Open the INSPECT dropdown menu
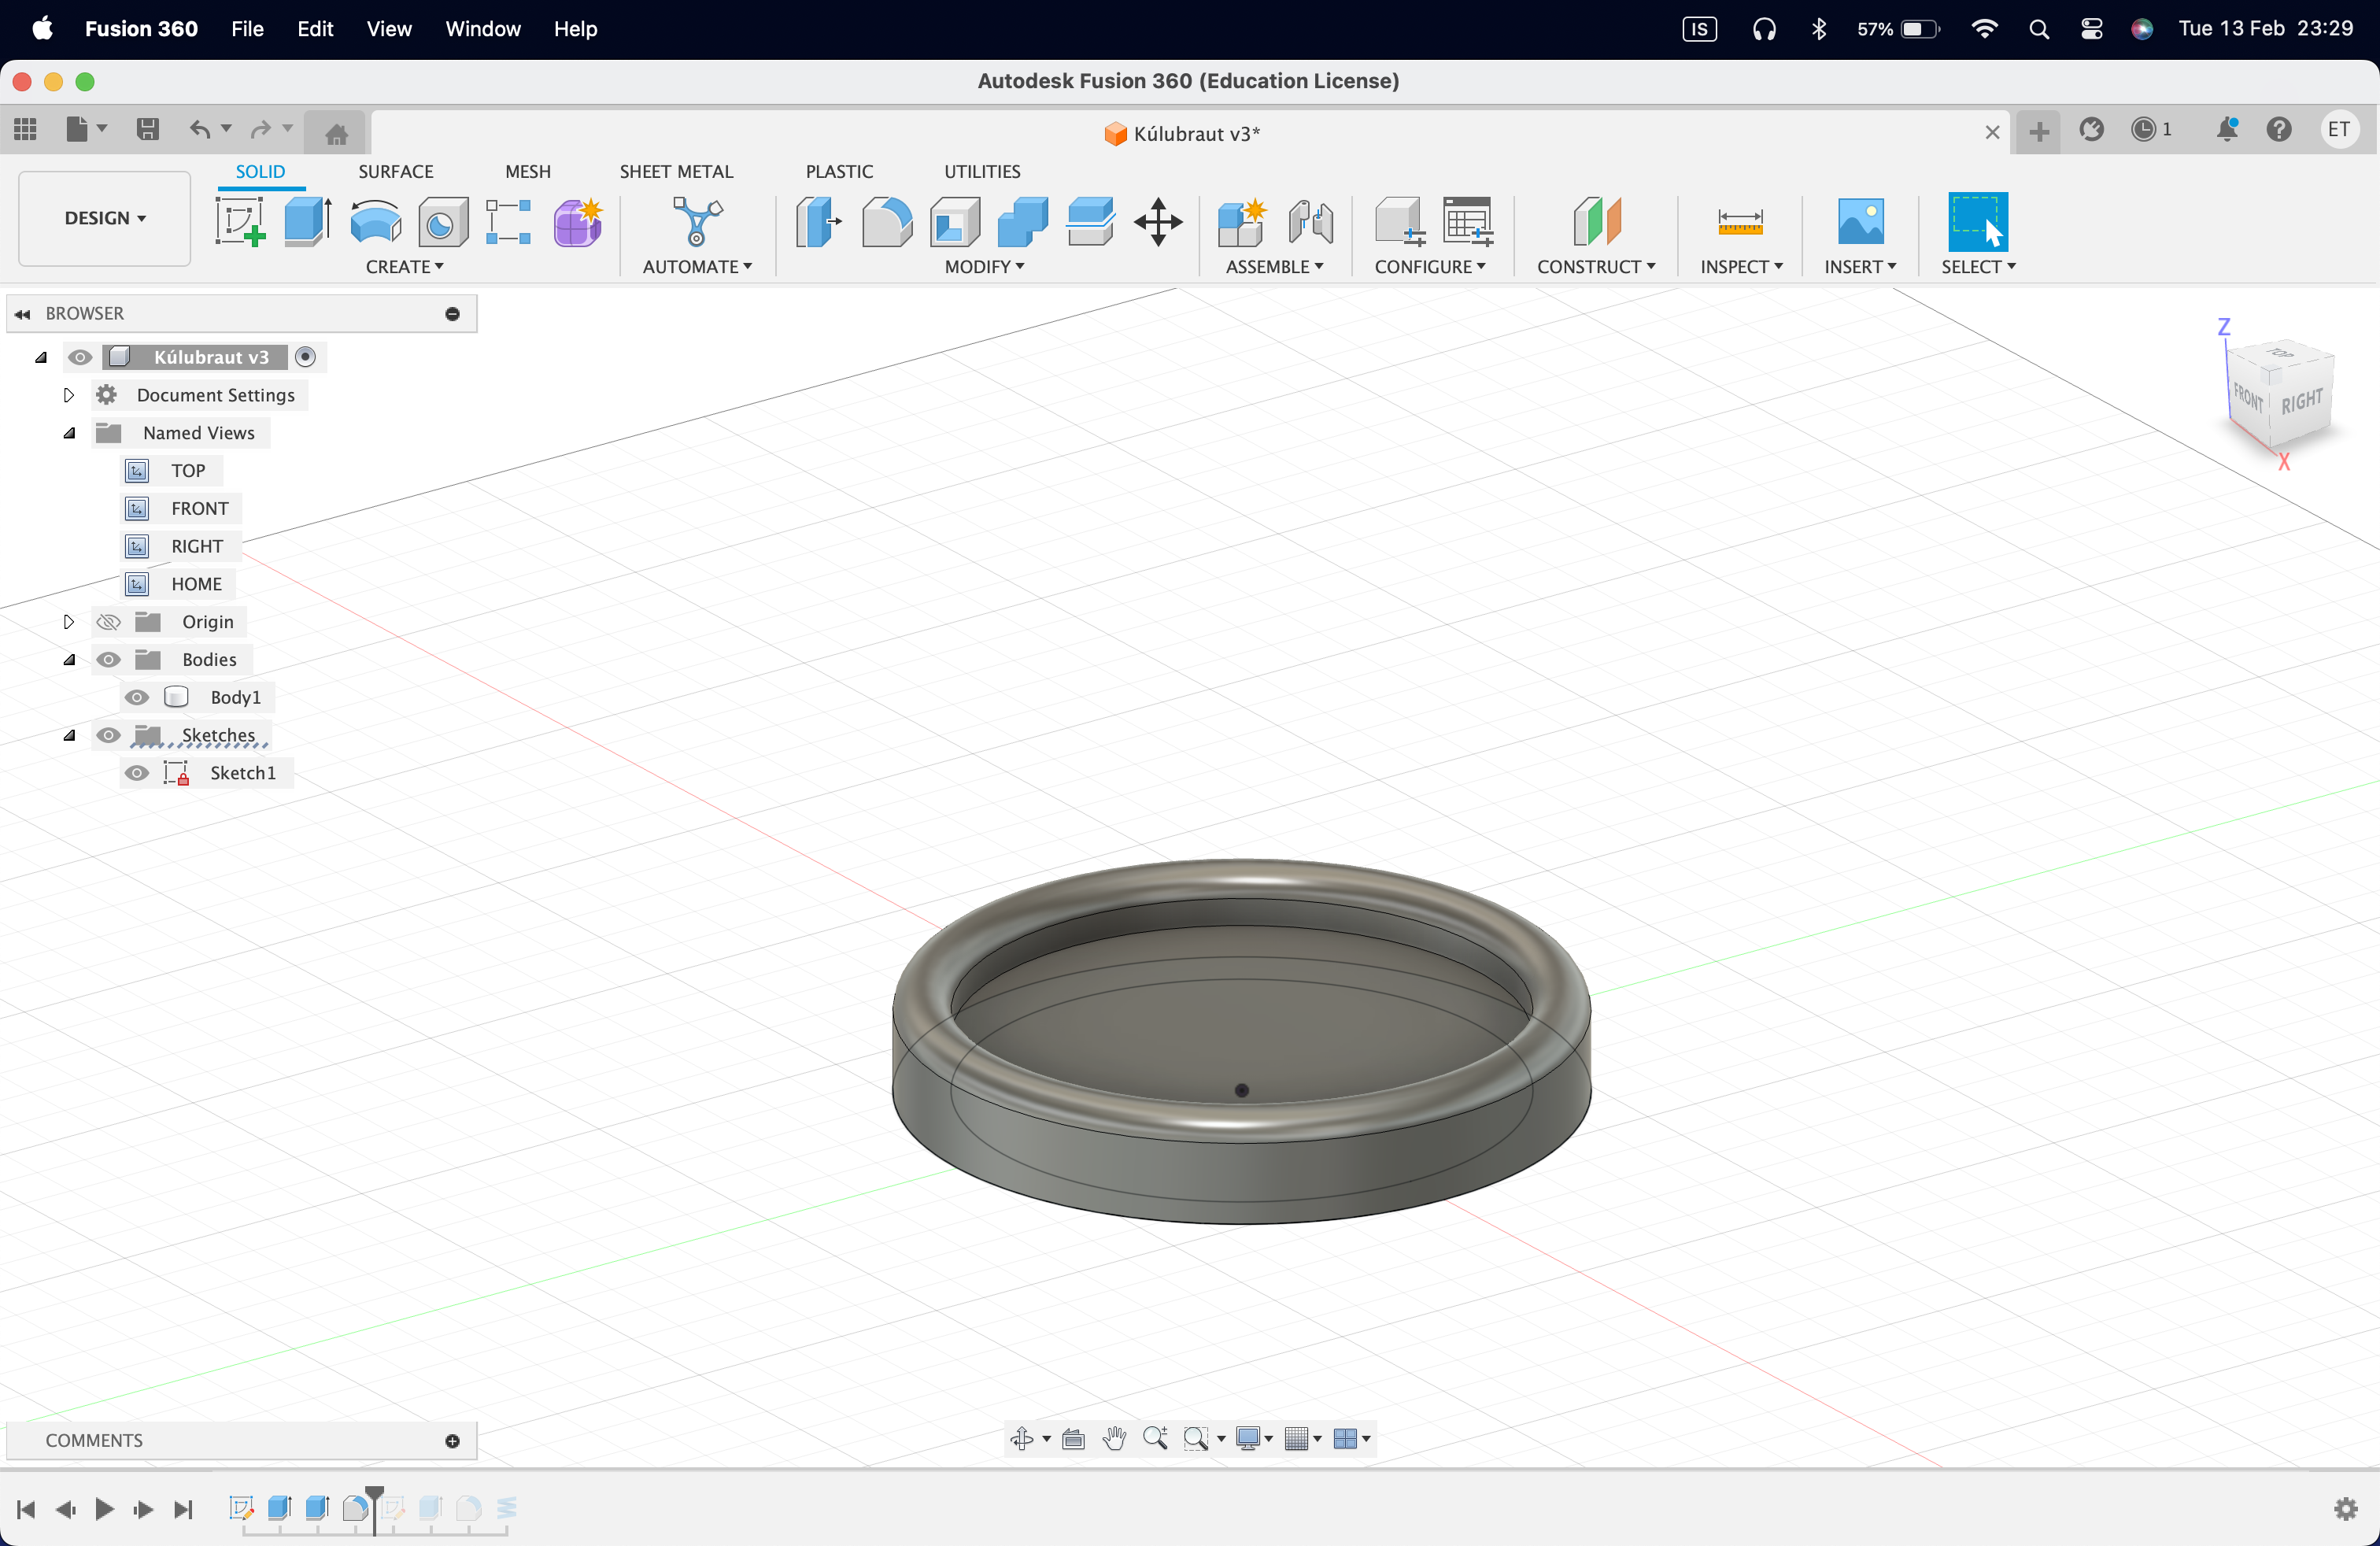Viewport: 2380px width, 1546px height. 1741,267
